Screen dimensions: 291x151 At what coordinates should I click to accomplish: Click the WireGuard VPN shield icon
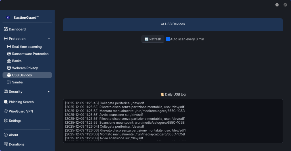6,111
